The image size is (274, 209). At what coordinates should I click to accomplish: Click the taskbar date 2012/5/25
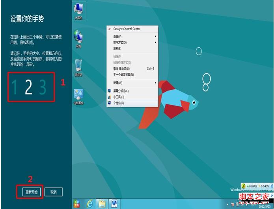pos(264,207)
